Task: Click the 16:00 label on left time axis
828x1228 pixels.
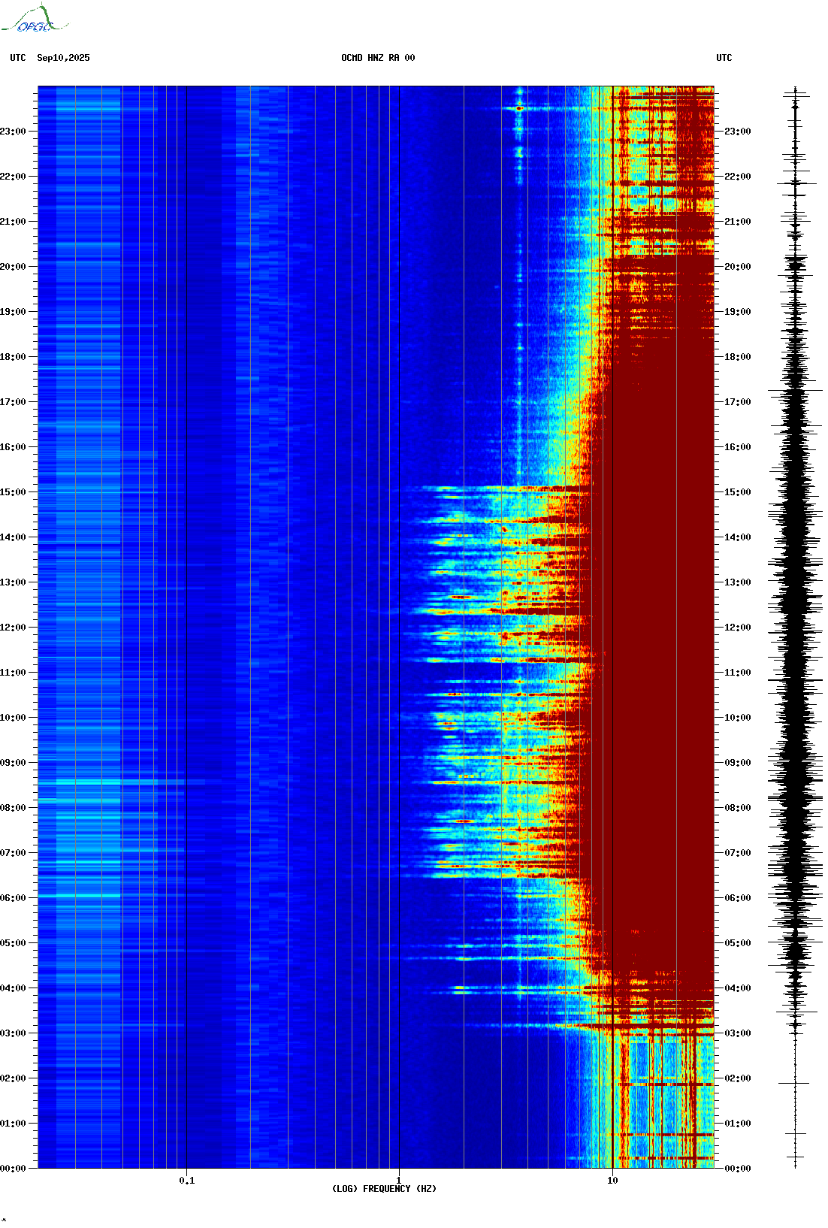Action: click(x=13, y=447)
